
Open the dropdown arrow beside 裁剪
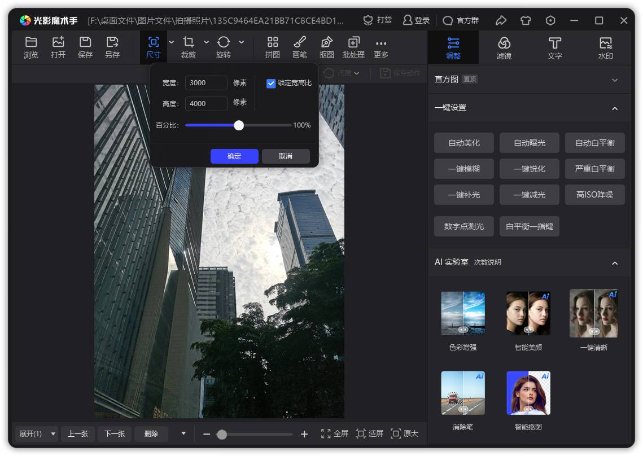point(206,42)
